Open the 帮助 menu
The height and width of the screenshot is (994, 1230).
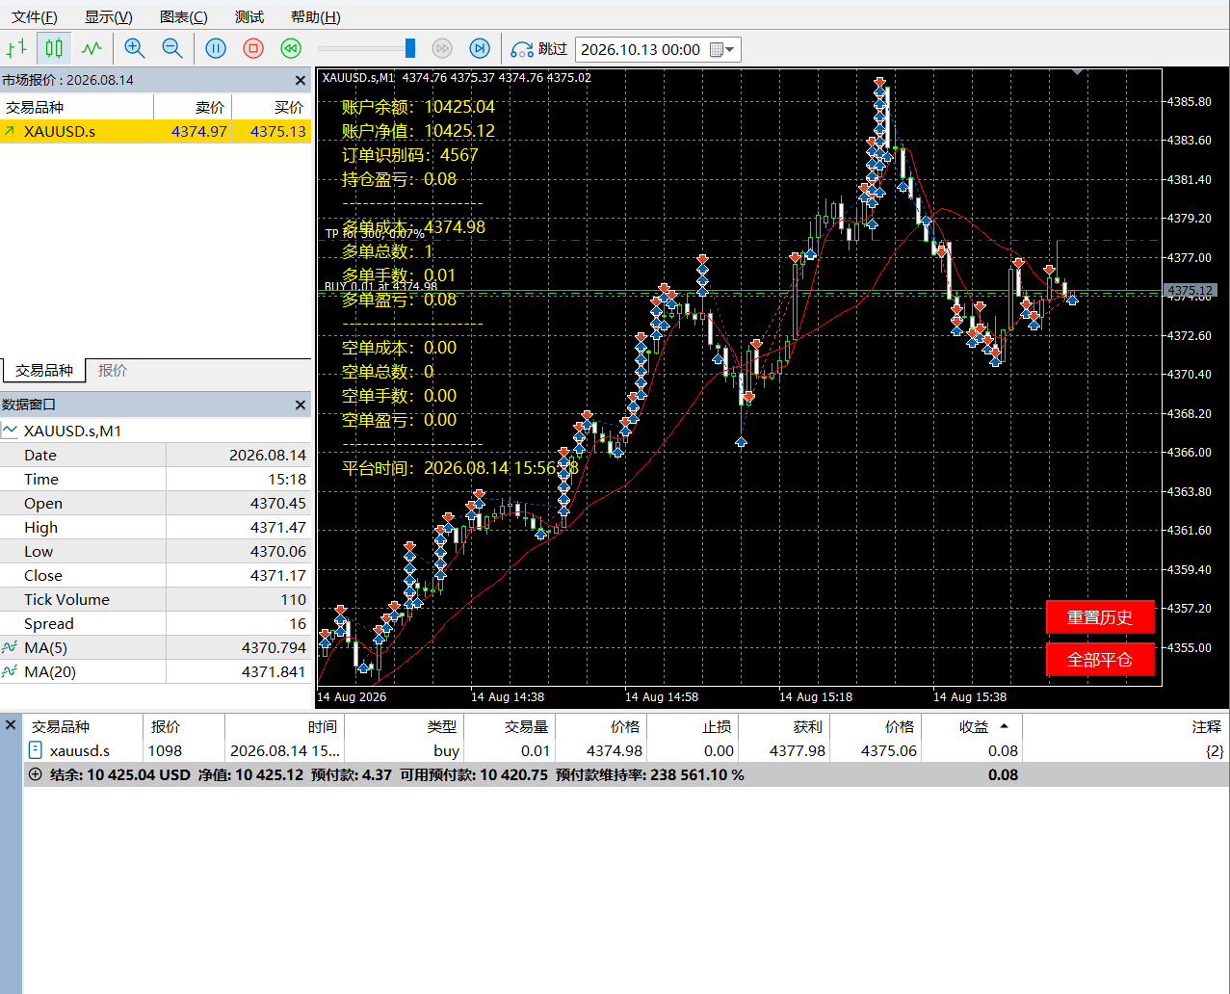tap(316, 17)
